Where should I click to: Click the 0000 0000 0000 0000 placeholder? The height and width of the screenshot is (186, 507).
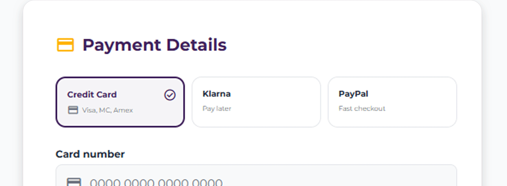point(156,183)
